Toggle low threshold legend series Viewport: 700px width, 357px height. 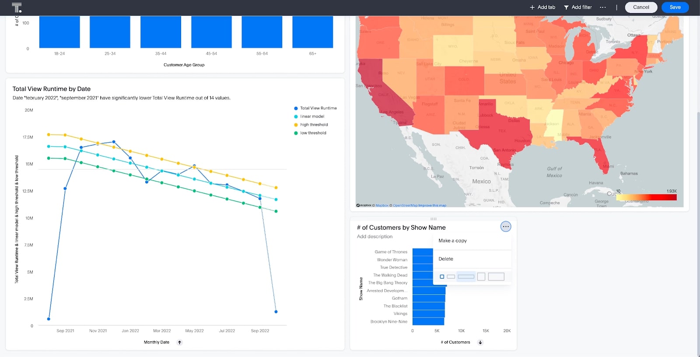click(310, 133)
